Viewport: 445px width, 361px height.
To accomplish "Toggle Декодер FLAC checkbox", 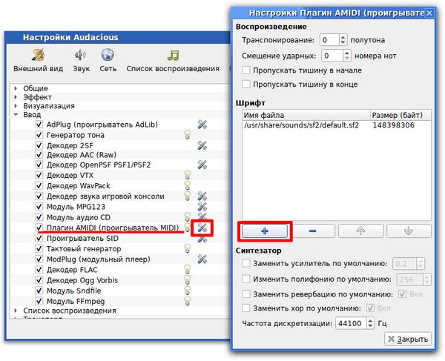I will (39, 270).
